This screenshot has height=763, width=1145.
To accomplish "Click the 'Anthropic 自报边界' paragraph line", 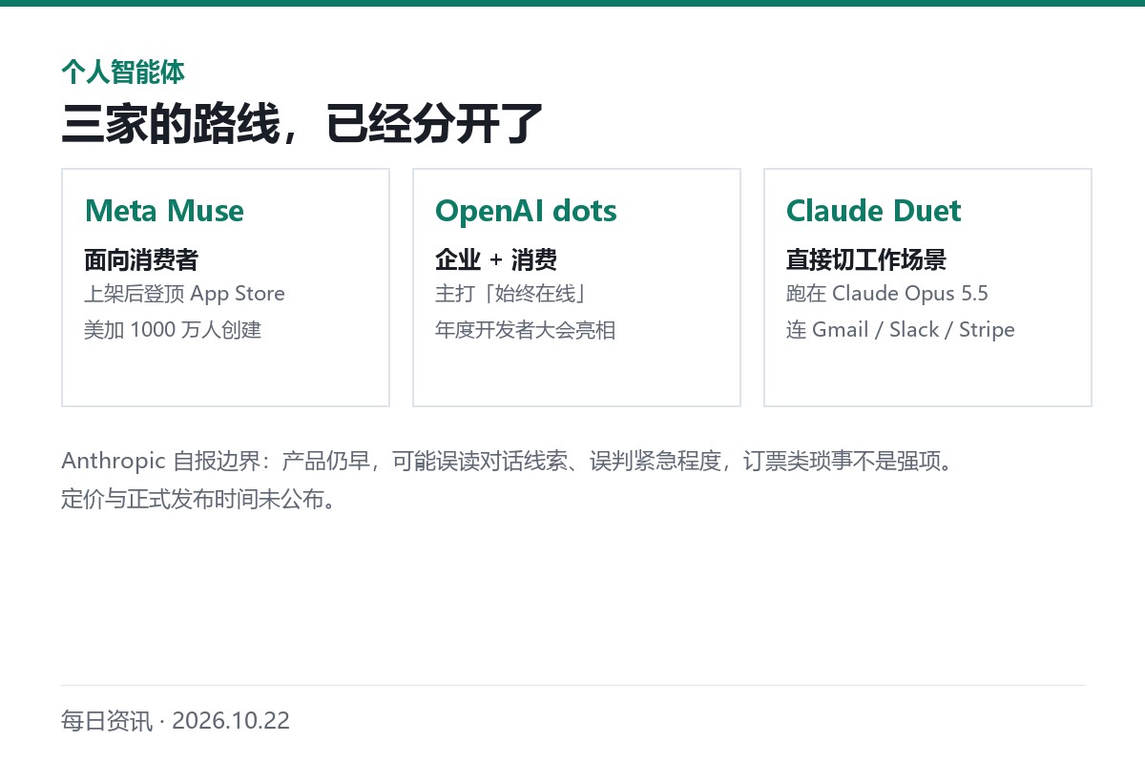I will 509,462.
